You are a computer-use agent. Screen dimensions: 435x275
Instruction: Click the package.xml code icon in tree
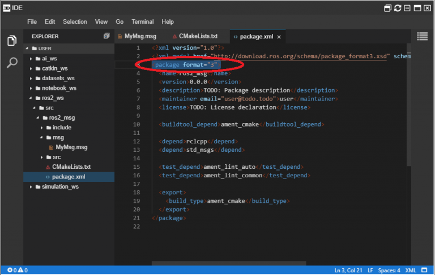pos(48,177)
